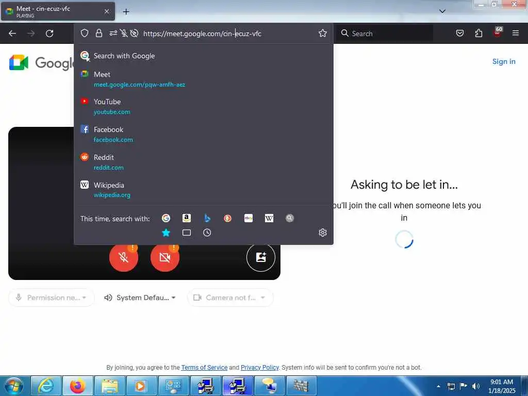Click the blocked microphone icon in address bar
The width and height of the screenshot is (528, 396).
[x=124, y=33]
